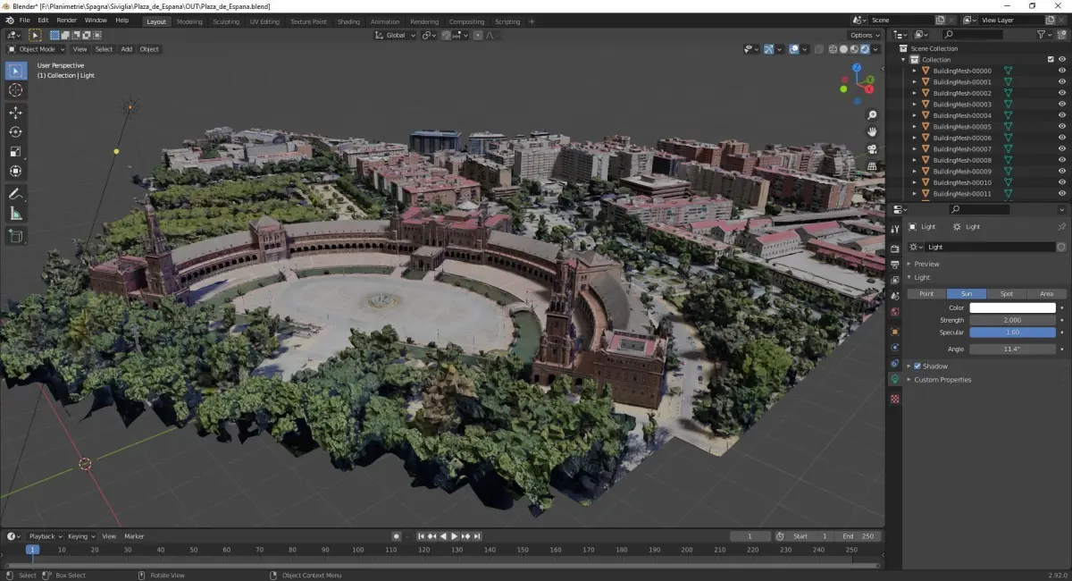Click the pan view hand icon
The height and width of the screenshot is (581, 1072).
(872, 132)
